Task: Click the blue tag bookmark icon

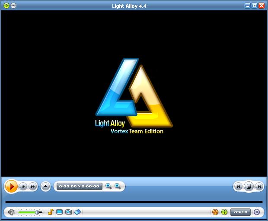Action: coord(77,212)
